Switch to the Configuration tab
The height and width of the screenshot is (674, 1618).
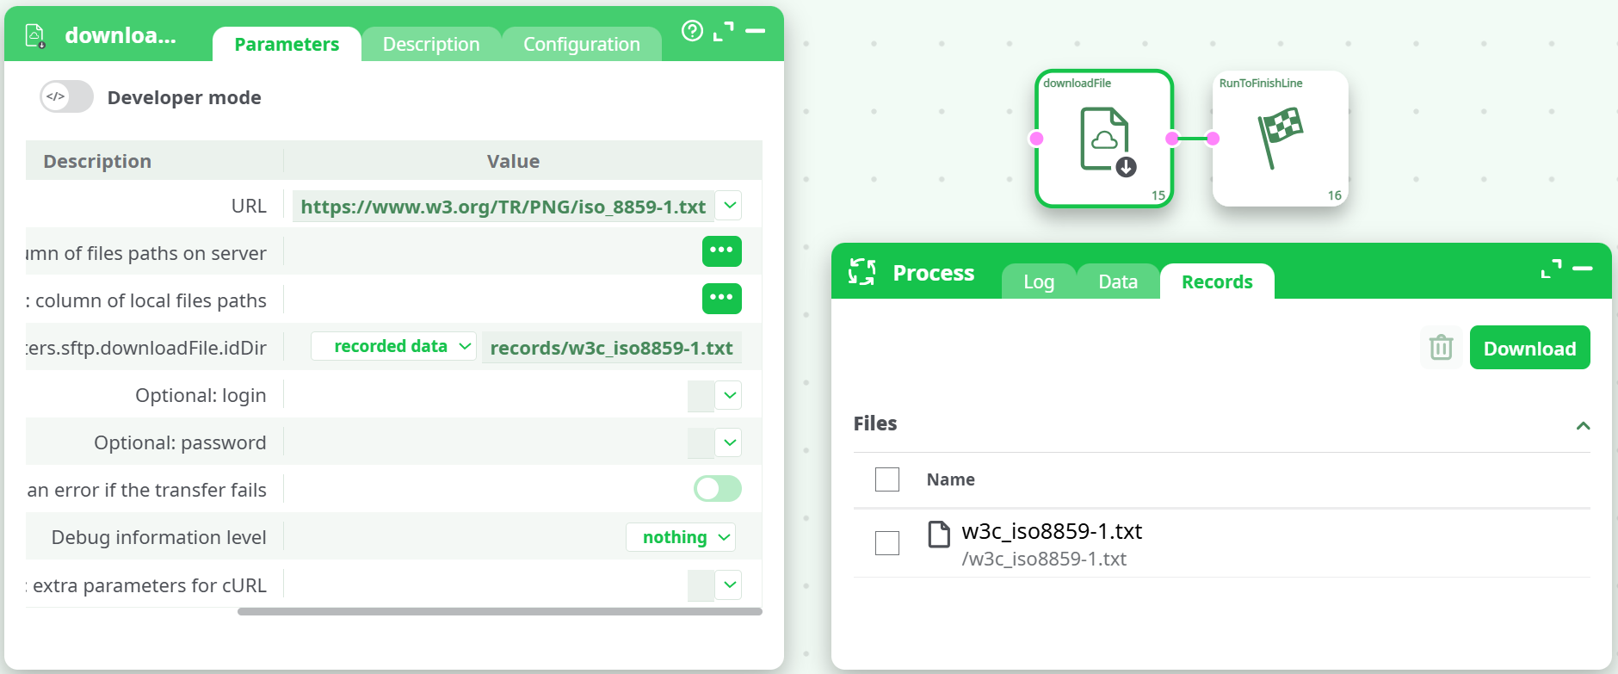582,44
